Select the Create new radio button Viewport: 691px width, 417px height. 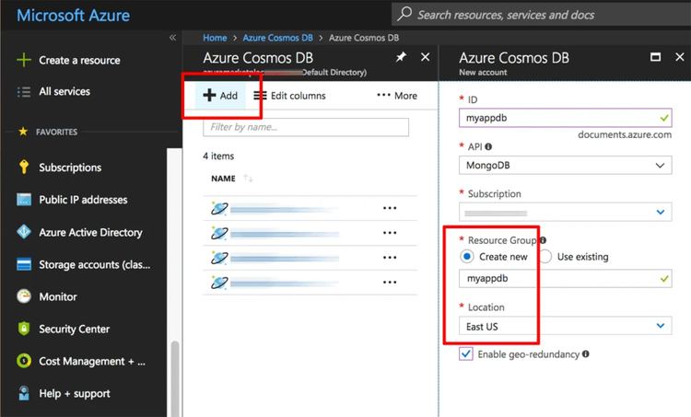tap(467, 256)
